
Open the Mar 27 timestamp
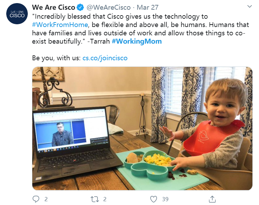148,7
